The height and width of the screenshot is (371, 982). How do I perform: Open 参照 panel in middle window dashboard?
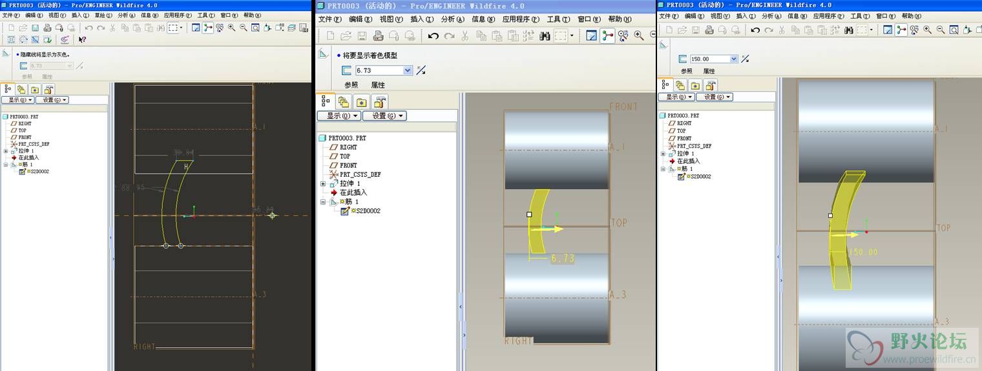(x=351, y=85)
